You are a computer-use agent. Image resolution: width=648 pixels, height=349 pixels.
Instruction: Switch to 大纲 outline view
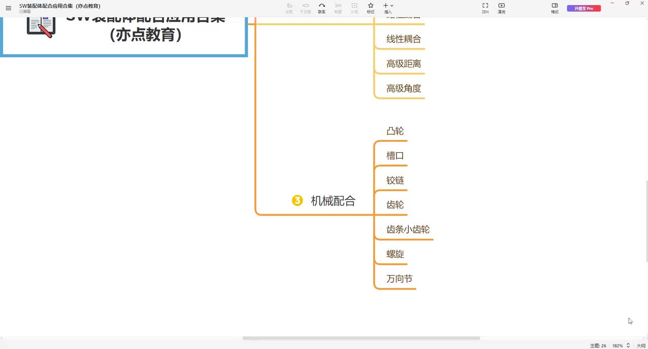pyautogui.click(x=641, y=345)
